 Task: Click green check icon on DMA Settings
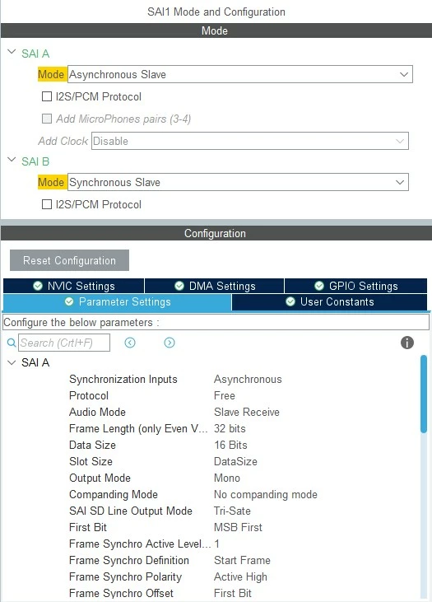pos(179,286)
